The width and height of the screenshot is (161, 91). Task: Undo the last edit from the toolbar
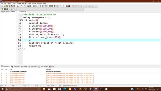22,6
